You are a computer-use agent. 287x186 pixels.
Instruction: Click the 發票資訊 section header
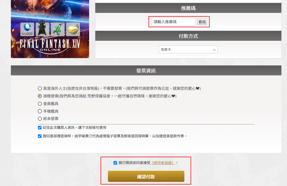146,70
